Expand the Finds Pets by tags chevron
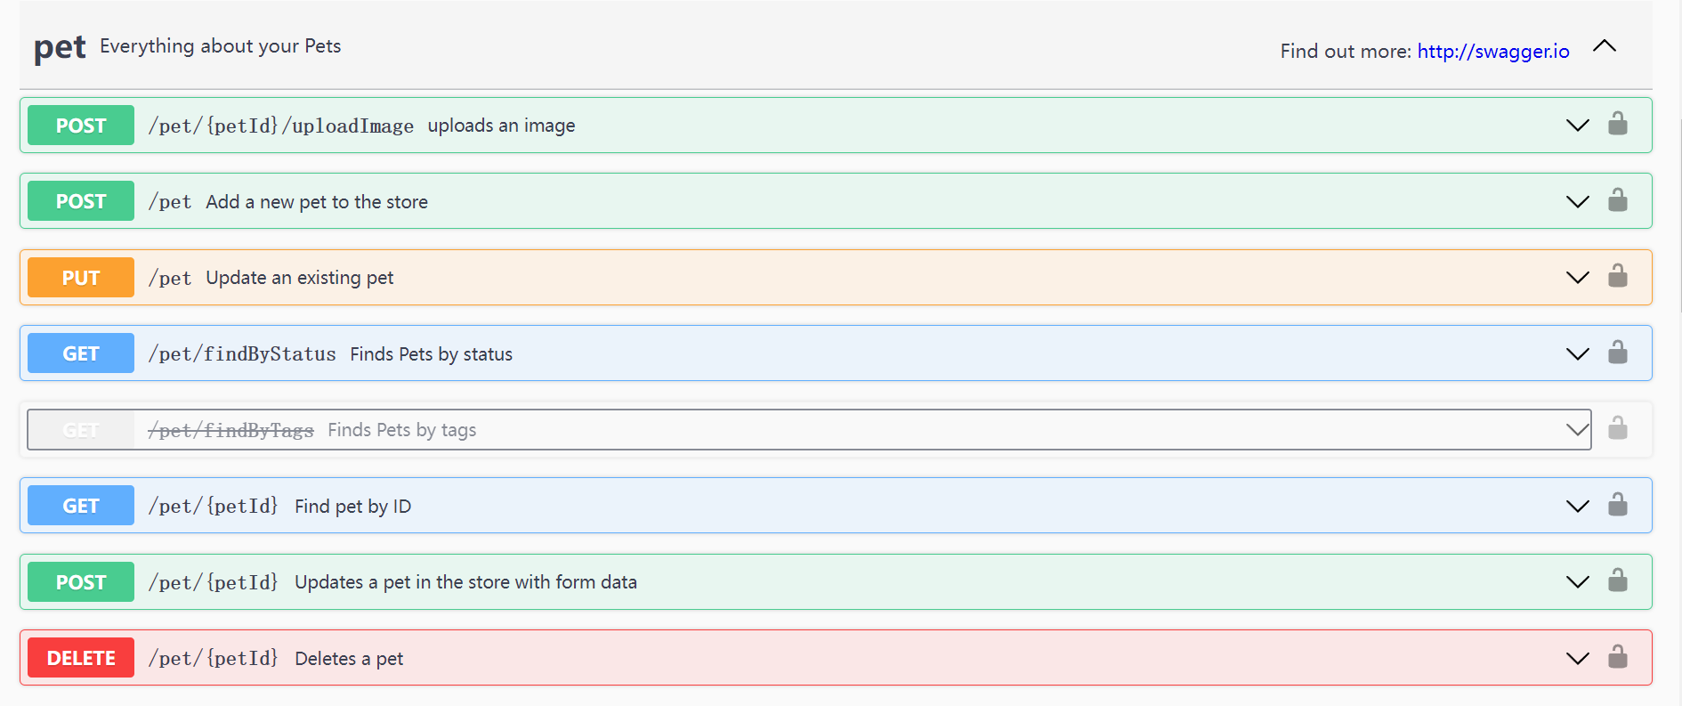This screenshot has width=1682, height=706. 1577,430
